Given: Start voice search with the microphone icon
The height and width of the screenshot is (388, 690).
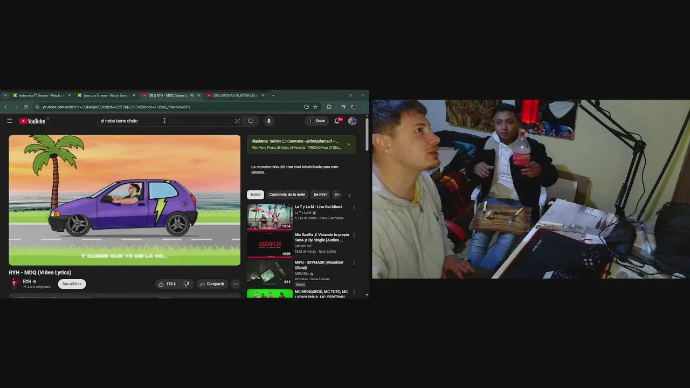Looking at the screenshot, I should tap(268, 121).
